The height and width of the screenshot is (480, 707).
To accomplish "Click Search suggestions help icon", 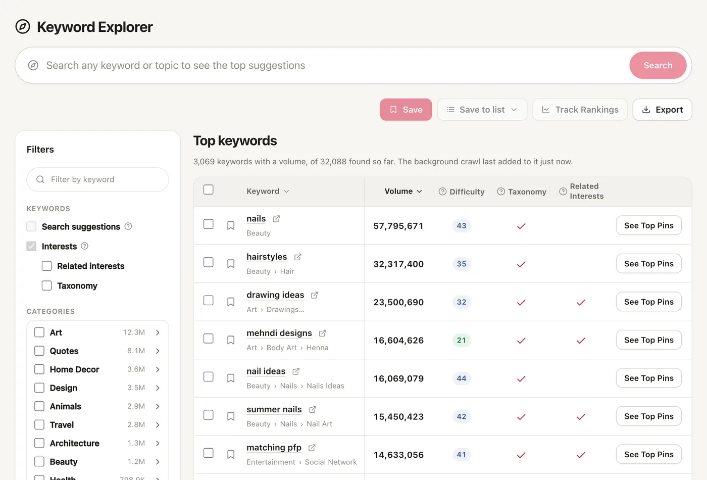I will (128, 226).
